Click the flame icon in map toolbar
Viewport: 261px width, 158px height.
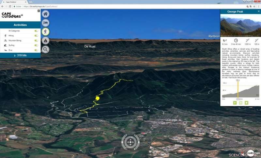point(46,41)
